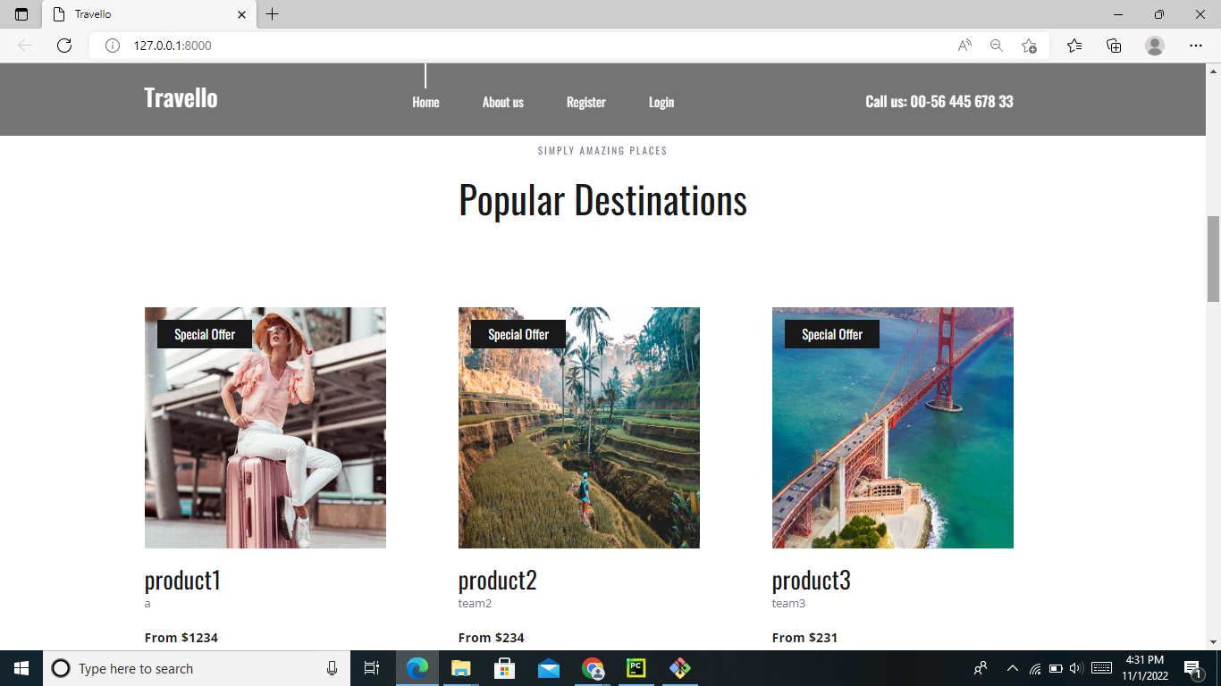The height and width of the screenshot is (686, 1221).
Task: Open Edge Collections
Action: pyautogui.click(x=1113, y=45)
